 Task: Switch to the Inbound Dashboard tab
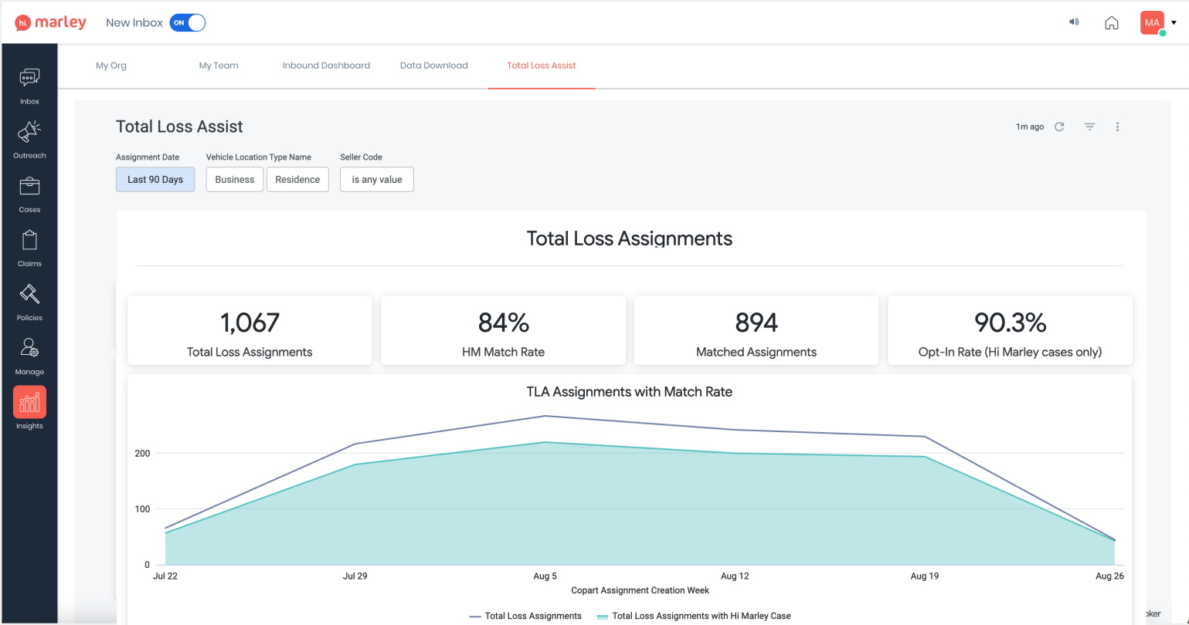[x=326, y=66]
